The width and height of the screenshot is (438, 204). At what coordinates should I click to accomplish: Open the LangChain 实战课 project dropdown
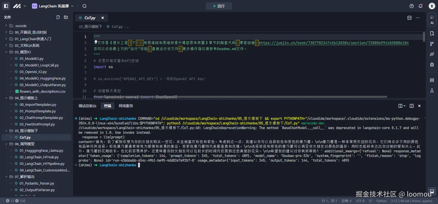[53, 6]
